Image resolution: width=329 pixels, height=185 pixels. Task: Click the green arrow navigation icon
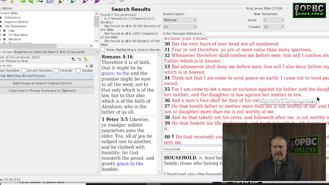pos(40,1)
